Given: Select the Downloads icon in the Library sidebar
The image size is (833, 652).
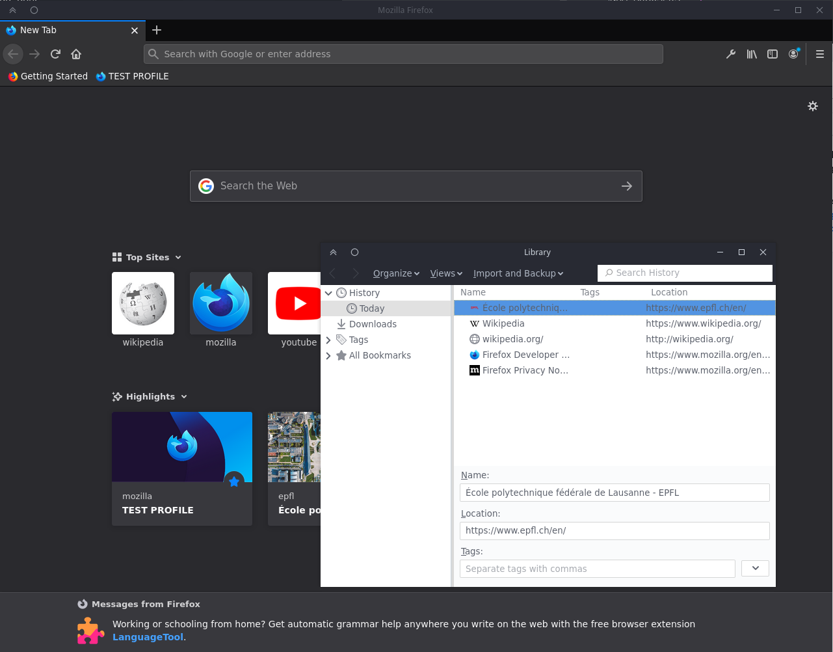Looking at the screenshot, I should click(x=341, y=324).
